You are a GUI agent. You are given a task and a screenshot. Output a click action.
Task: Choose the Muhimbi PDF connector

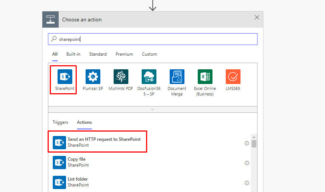click(121, 77)
